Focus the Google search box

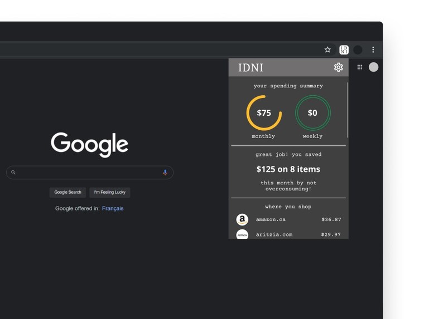click(89, 173)
